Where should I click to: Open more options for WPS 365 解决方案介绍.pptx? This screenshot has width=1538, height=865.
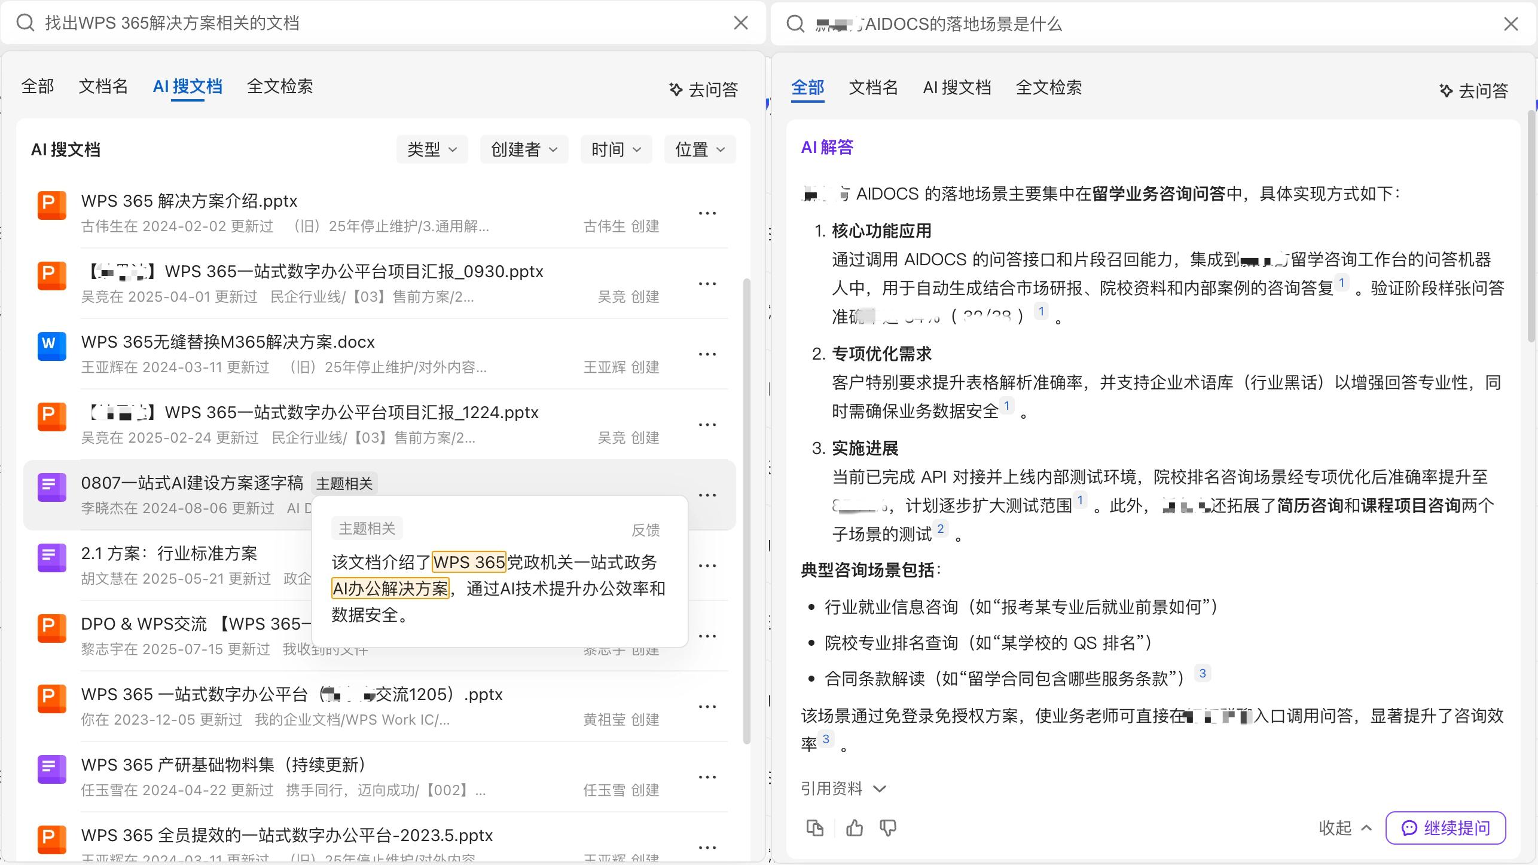(x=707, y=213)
